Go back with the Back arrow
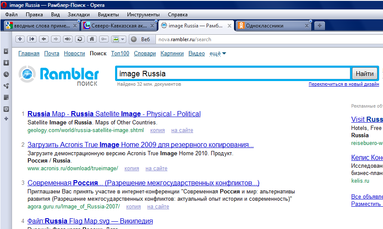 coord(44,39)
